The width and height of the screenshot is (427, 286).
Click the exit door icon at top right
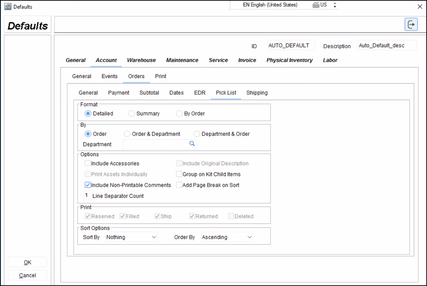click(x=411, y=25)
